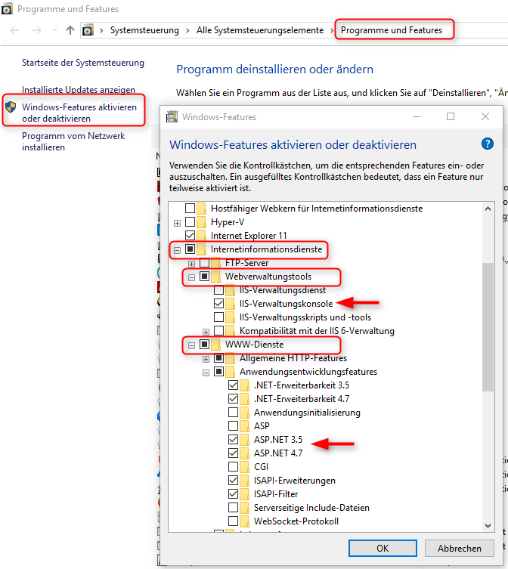Click the scroll down arrow of feature list
Viewport: 508px width, 569px height.
click(x=488, y=525)
